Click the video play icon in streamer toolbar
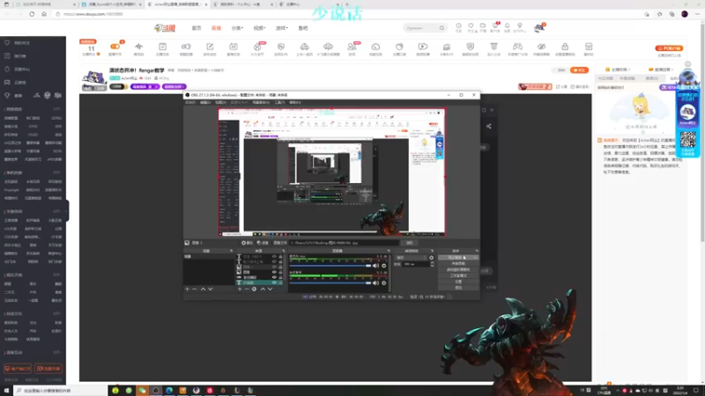The height and width of the screenshot is (396, 705). [x=423, y=47]
